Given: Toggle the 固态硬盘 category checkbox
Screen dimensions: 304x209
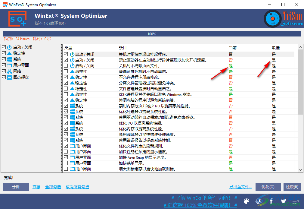Looking at the screenshot, I should tap(4, 77).
